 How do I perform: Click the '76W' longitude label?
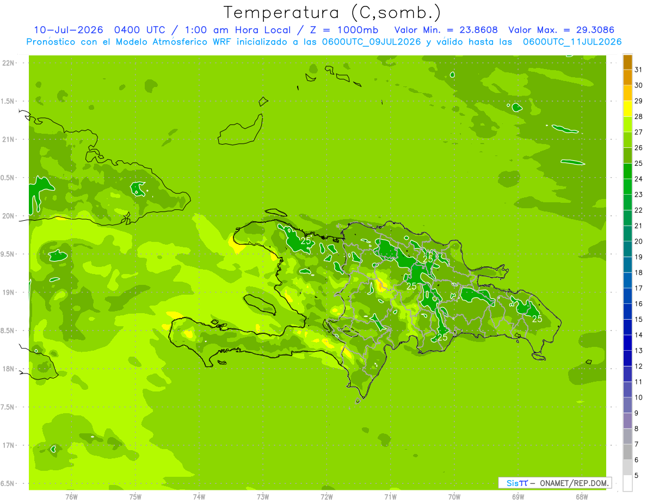[71, 496]
